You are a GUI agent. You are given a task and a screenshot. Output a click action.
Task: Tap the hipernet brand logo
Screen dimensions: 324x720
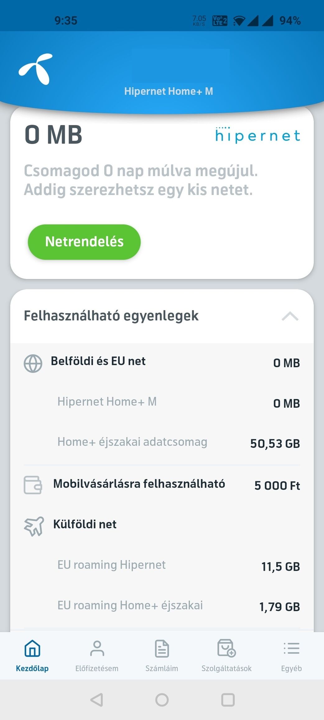[258, 135]
